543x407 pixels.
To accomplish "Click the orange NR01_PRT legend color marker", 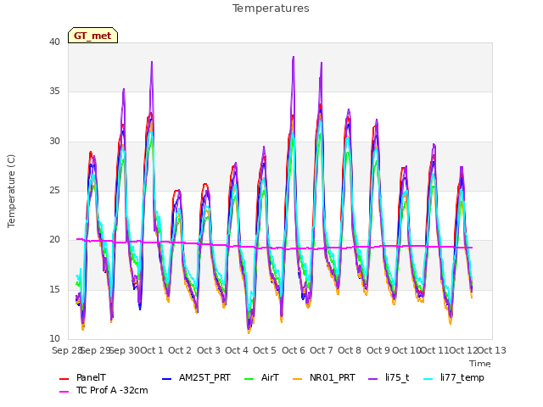I will [298, 379].
